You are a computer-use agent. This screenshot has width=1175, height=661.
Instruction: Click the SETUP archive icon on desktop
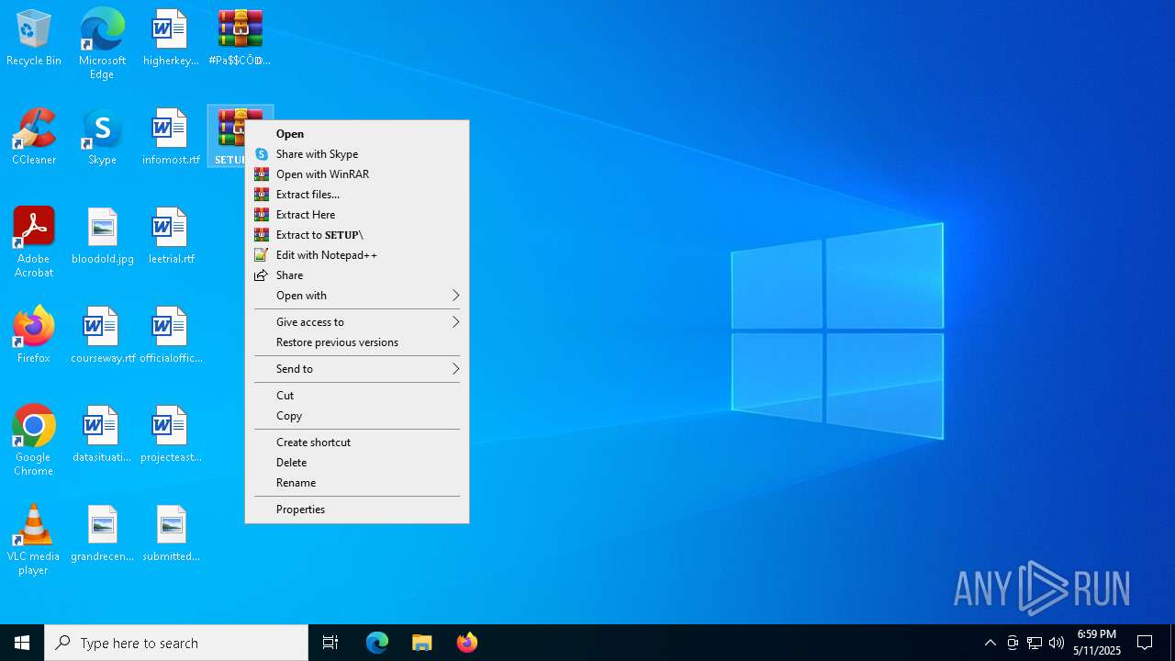point(228,136)
